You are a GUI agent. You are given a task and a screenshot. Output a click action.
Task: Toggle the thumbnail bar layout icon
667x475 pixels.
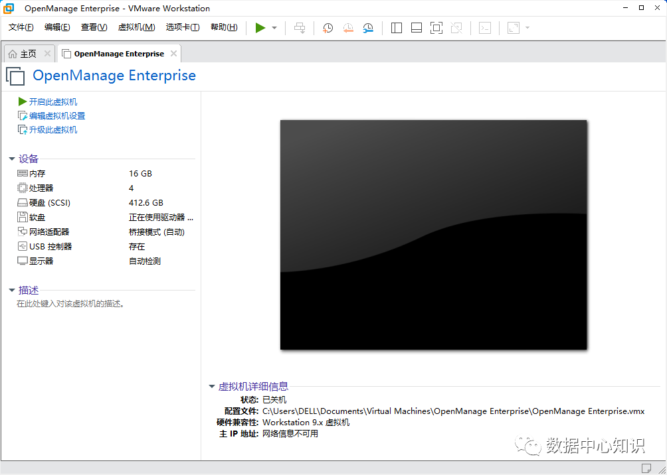pos(417,28)
